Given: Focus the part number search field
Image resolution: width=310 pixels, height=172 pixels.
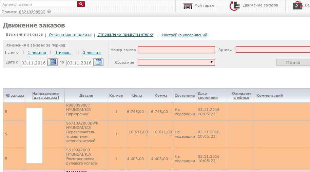Looking at the screenshot, I should click(x=39, y=4).
